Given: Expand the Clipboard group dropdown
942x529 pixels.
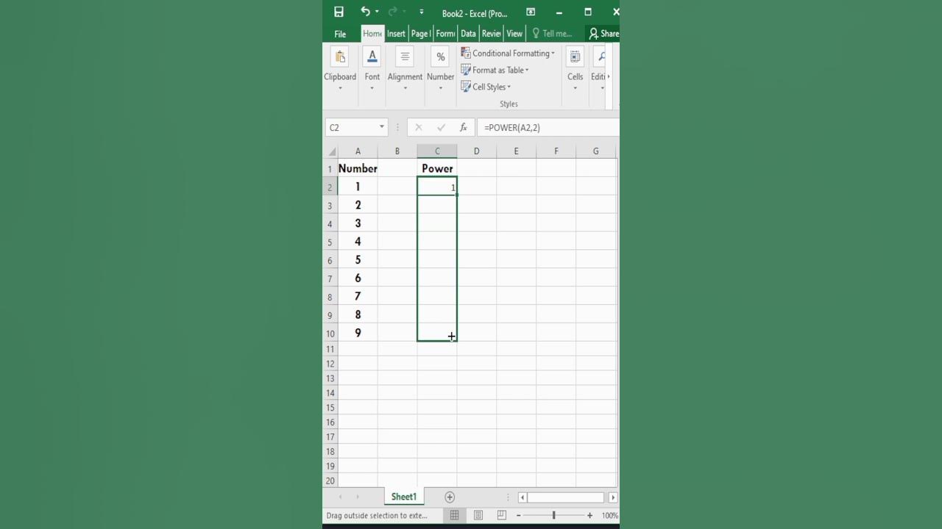Looking at the screenshot, I should pos(340,88).
